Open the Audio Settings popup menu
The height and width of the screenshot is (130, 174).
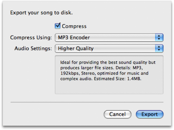[109, 48]
